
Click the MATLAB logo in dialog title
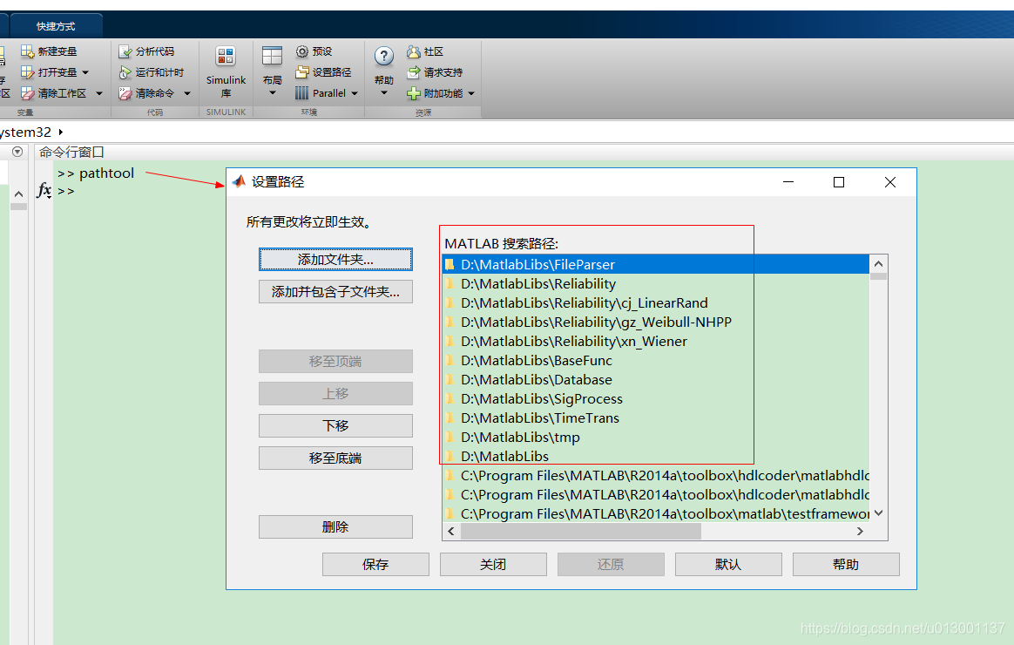click(x=240, y=182)
